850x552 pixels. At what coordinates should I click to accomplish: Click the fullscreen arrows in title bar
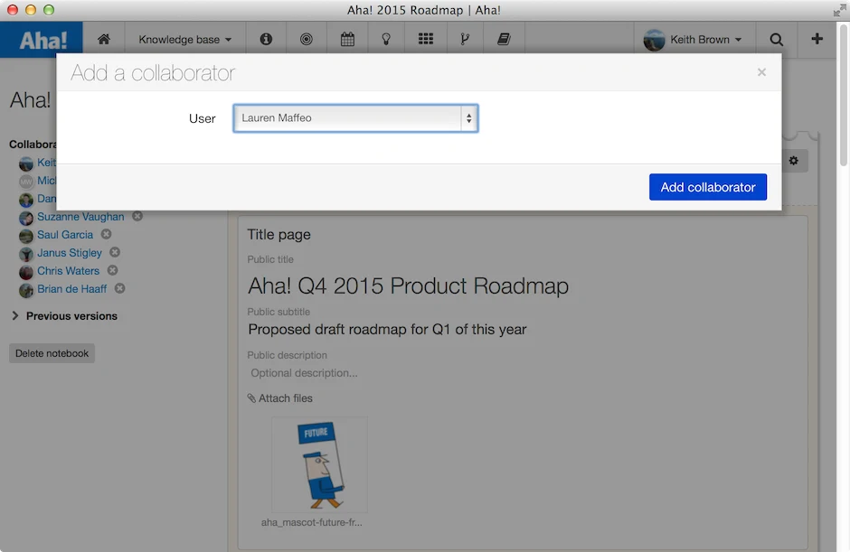840,10
